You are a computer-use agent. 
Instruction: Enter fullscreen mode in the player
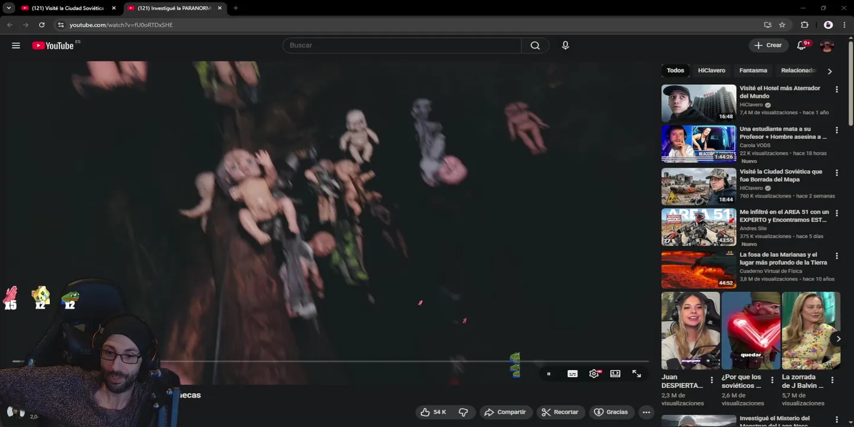pyautogui.click(x=636, y=374)
